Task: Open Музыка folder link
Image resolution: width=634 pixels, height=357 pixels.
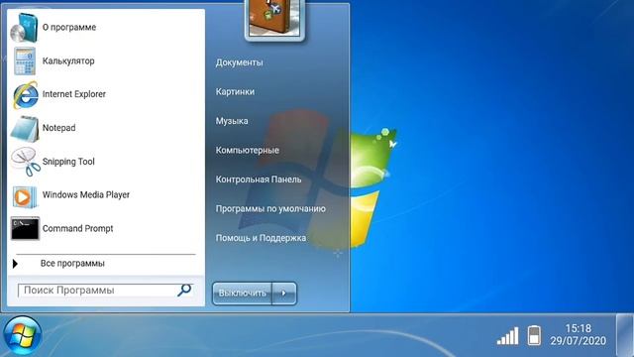Action: coord(232,121)
